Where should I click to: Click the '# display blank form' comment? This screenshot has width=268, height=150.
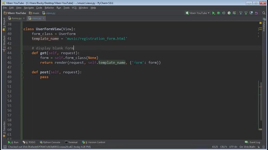click(53, 48)
